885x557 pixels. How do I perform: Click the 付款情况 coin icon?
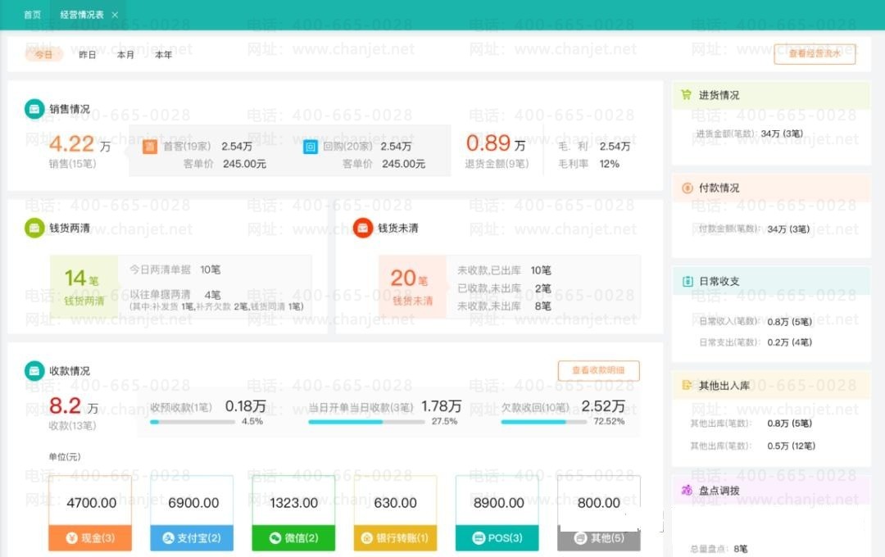tap(688, 188)
